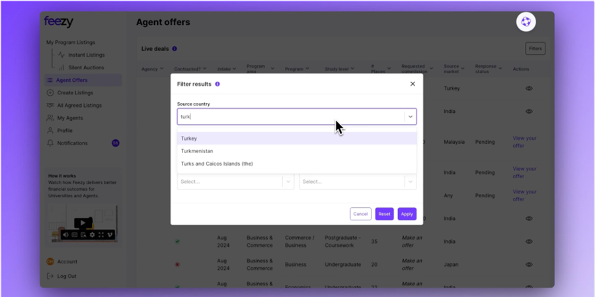
Task: Sort by the Source market column
Action: [x=454, y=69]
